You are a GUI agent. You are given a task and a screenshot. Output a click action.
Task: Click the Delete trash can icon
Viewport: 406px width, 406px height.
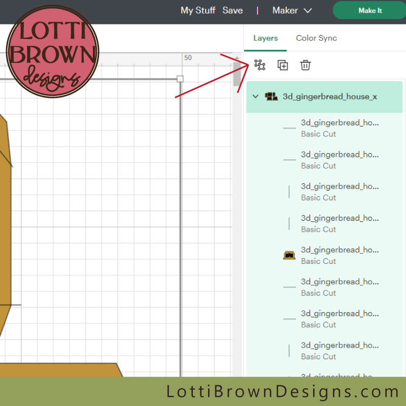306,65
